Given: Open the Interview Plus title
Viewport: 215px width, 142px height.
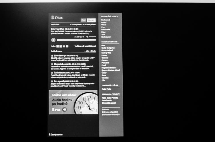Looking at the screenshot, I should [x=57, y=29].
